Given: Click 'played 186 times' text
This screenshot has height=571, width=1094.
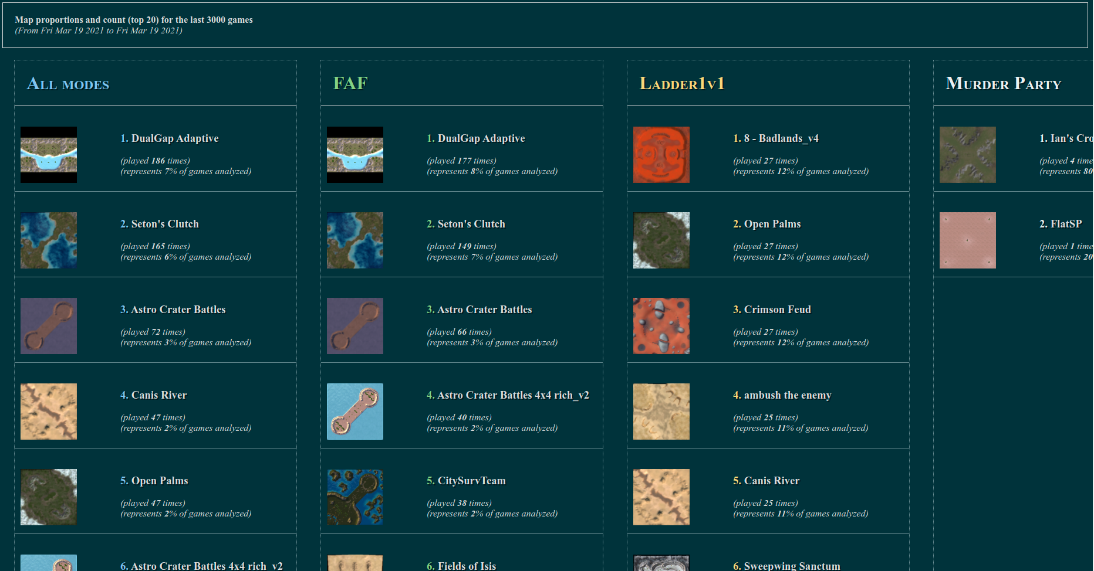Looking at the screenshot, I should 155,161.
